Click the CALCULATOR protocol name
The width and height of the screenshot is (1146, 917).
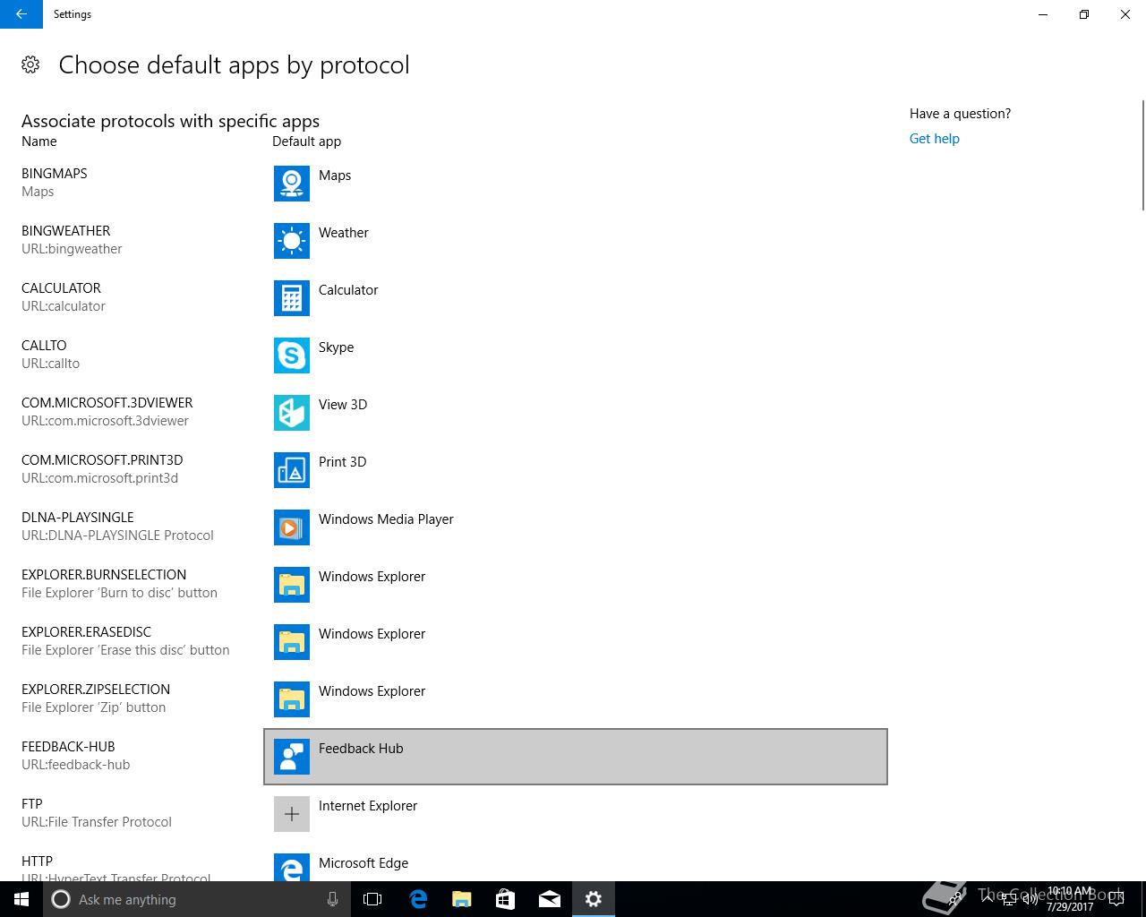(61, 288)
